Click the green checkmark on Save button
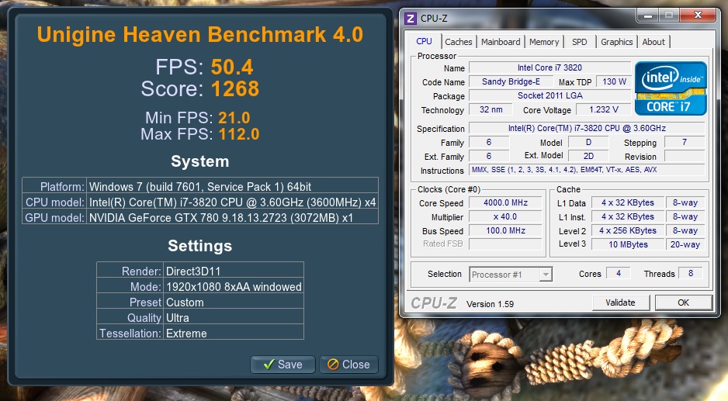The image size is (728, 401). 269,365
